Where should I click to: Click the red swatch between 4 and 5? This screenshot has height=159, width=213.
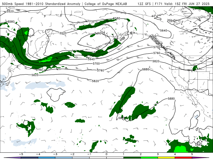click(x=183, y=158)
